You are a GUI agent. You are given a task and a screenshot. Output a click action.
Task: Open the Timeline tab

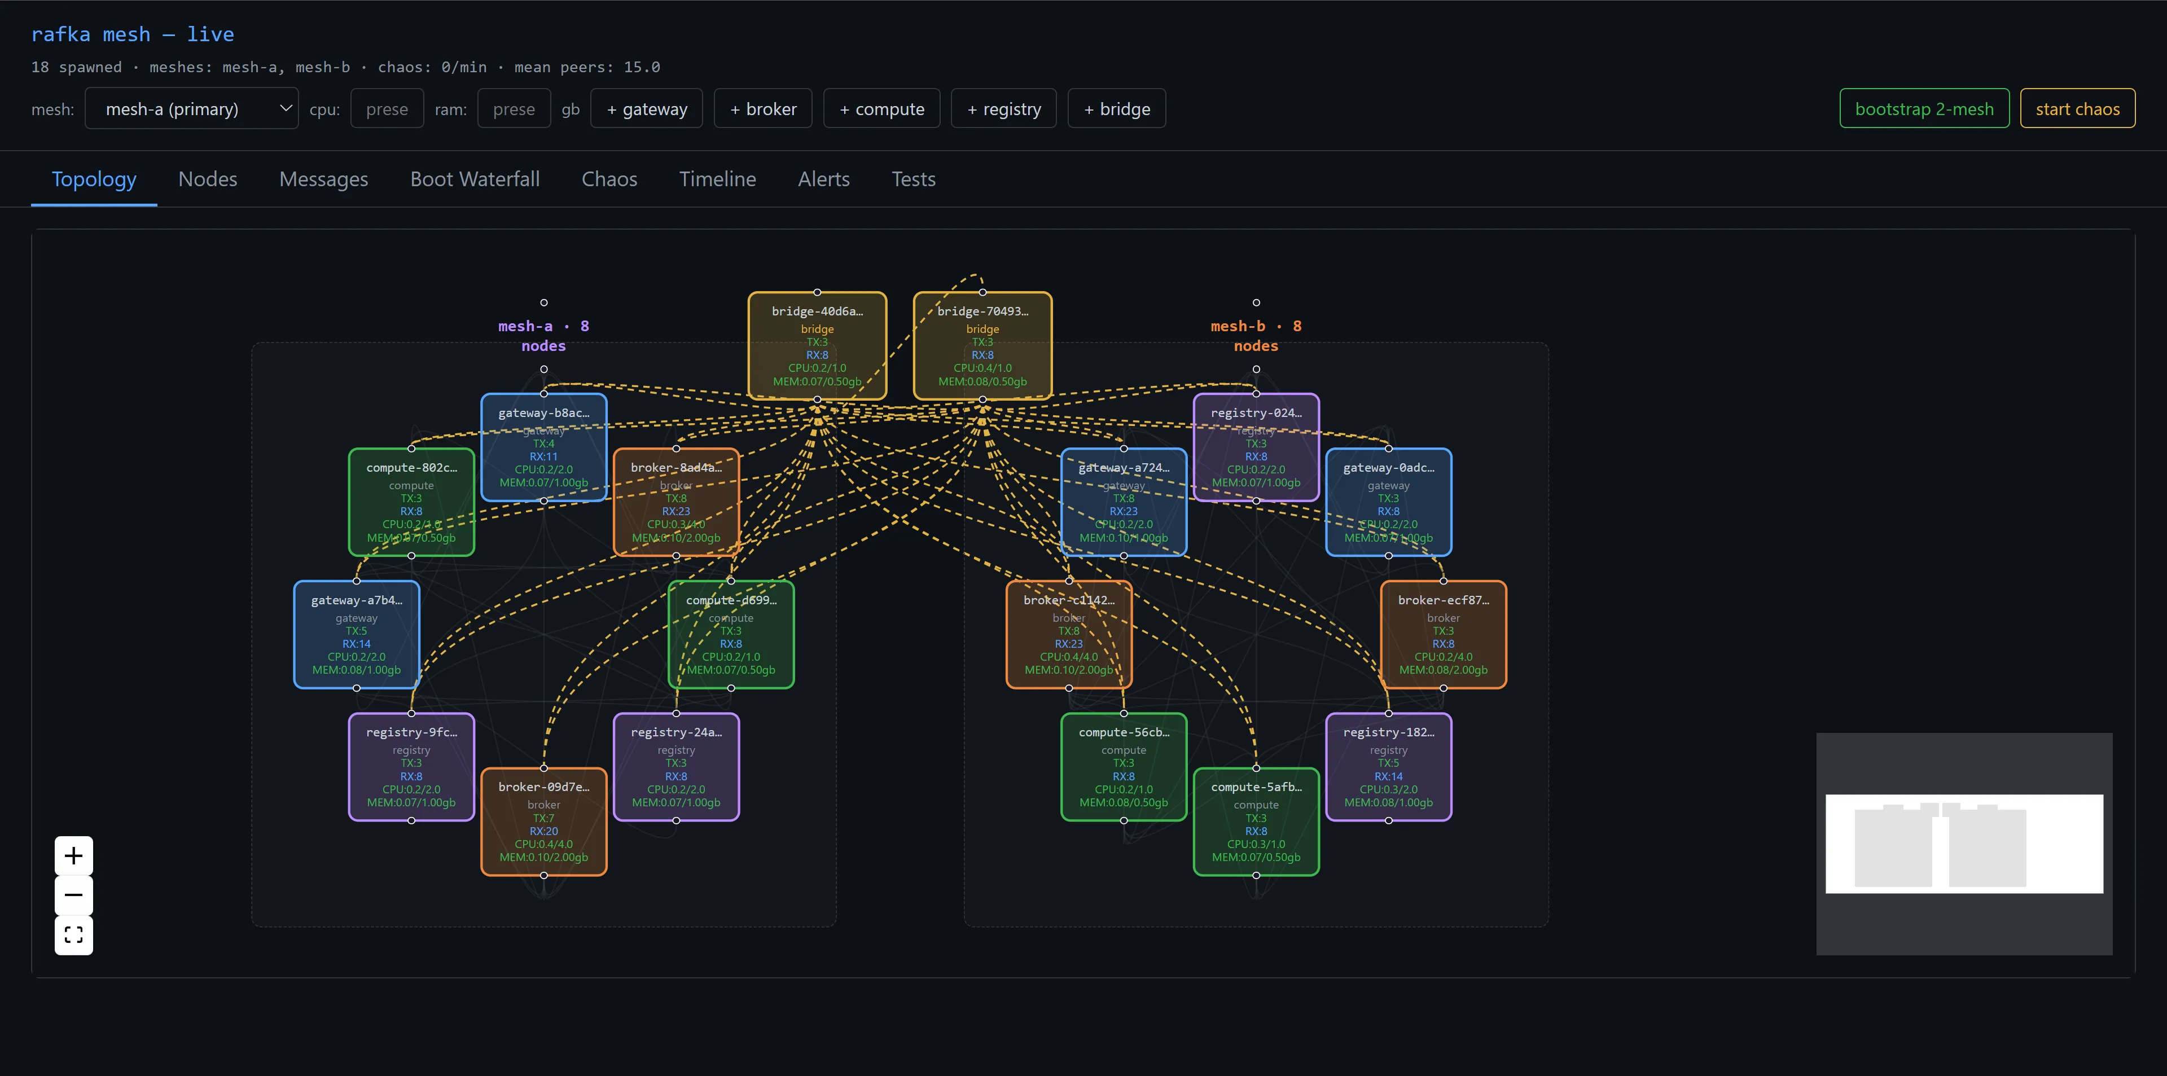(x=718, y=179)
